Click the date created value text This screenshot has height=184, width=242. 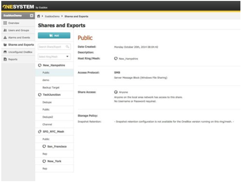click(136, 47)
